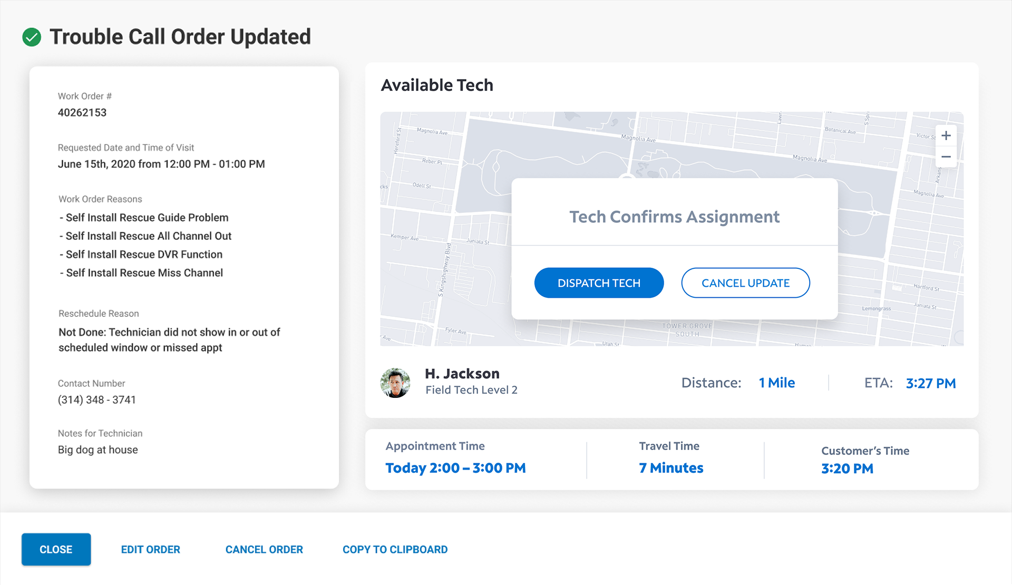Click the Tower Grove South map label
Viewport: 1012px width, 585px height.
tap(687, 330)
